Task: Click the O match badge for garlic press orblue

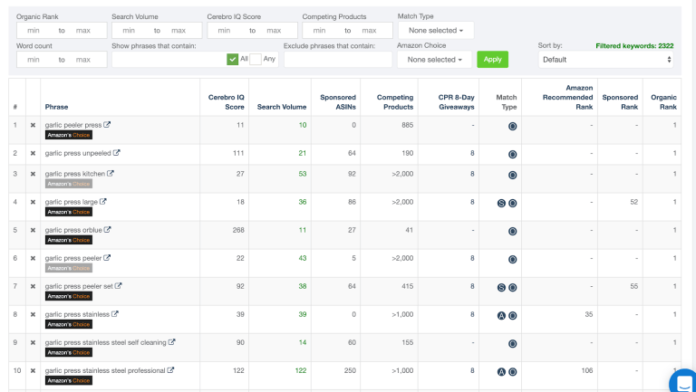Action: pyautogui.click(x=512, y=232)
